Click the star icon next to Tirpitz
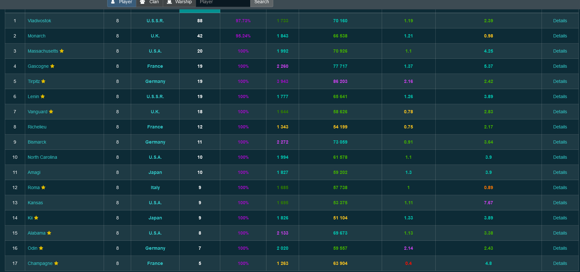The height and width of the screenshot is (272, 580). [43, 81]
